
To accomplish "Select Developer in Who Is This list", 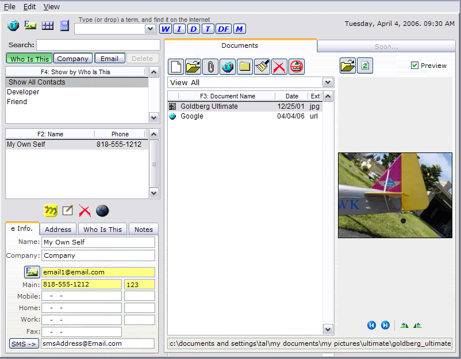I will (x=77, y=92).
